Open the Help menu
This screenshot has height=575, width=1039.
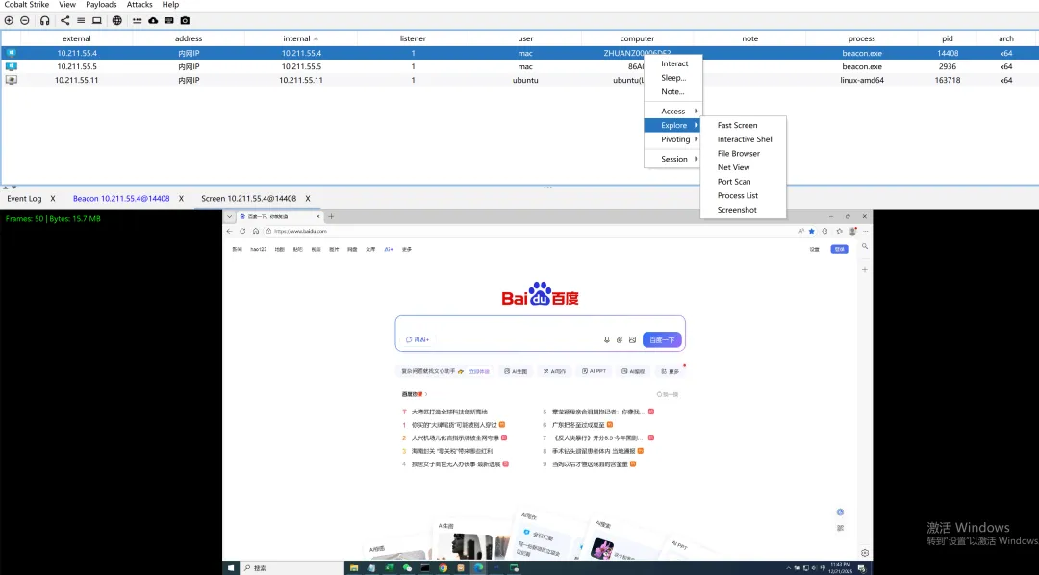[x=171, y=5]
